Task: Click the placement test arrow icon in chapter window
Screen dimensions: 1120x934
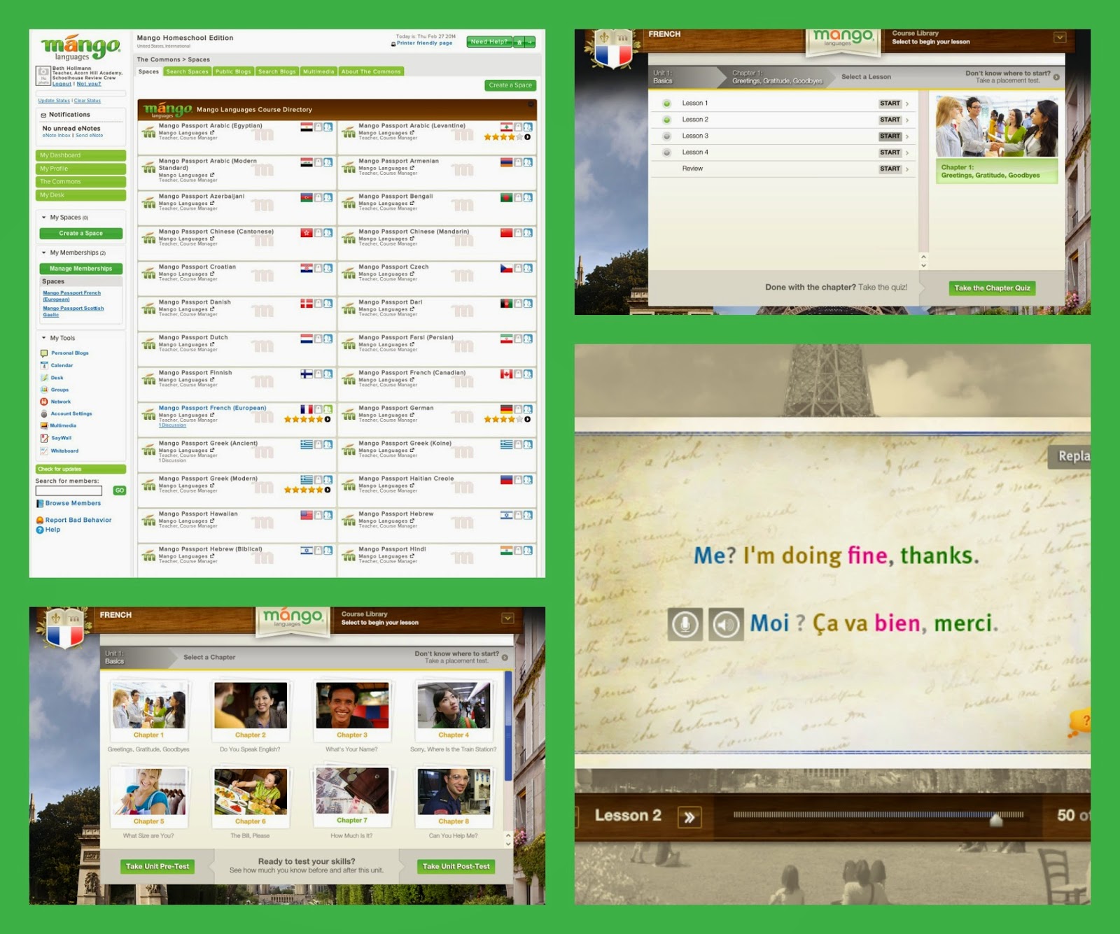Action: click(x=505, y=658)
